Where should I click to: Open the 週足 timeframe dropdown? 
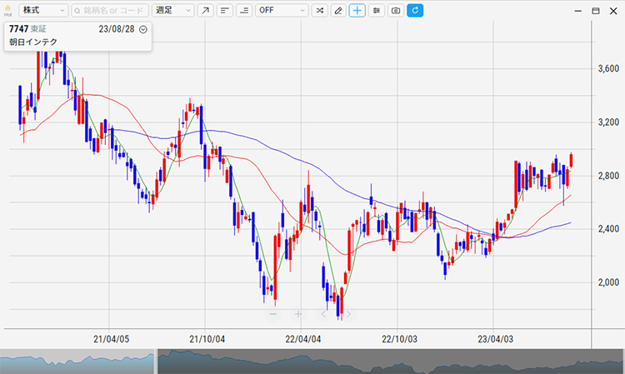pyautogui.click(x=173, y=11)
